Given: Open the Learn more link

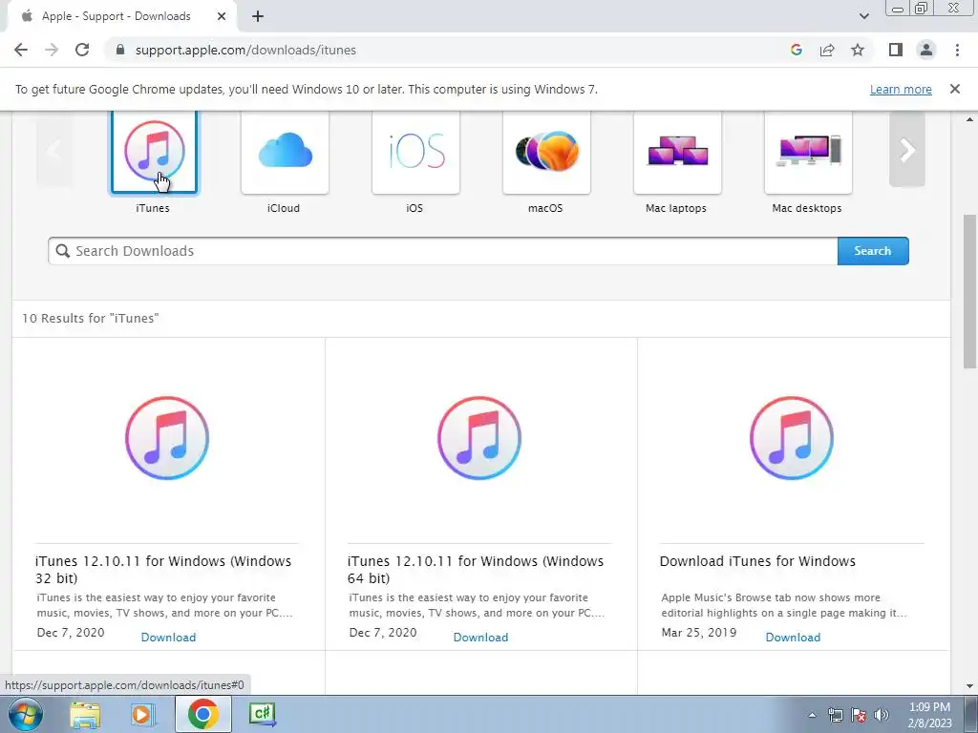Looking at the screenshot, I should click(901, 89).
